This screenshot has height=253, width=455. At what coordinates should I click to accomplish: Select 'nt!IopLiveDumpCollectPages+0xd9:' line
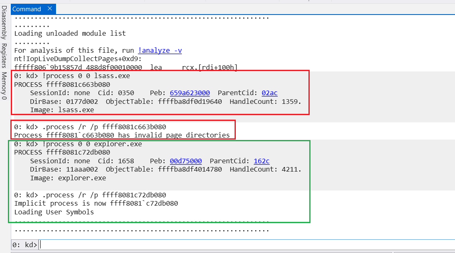pyautogui.click(x=78, y=59)
